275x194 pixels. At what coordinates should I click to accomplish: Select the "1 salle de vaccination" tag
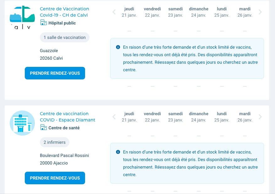(65, 37)
